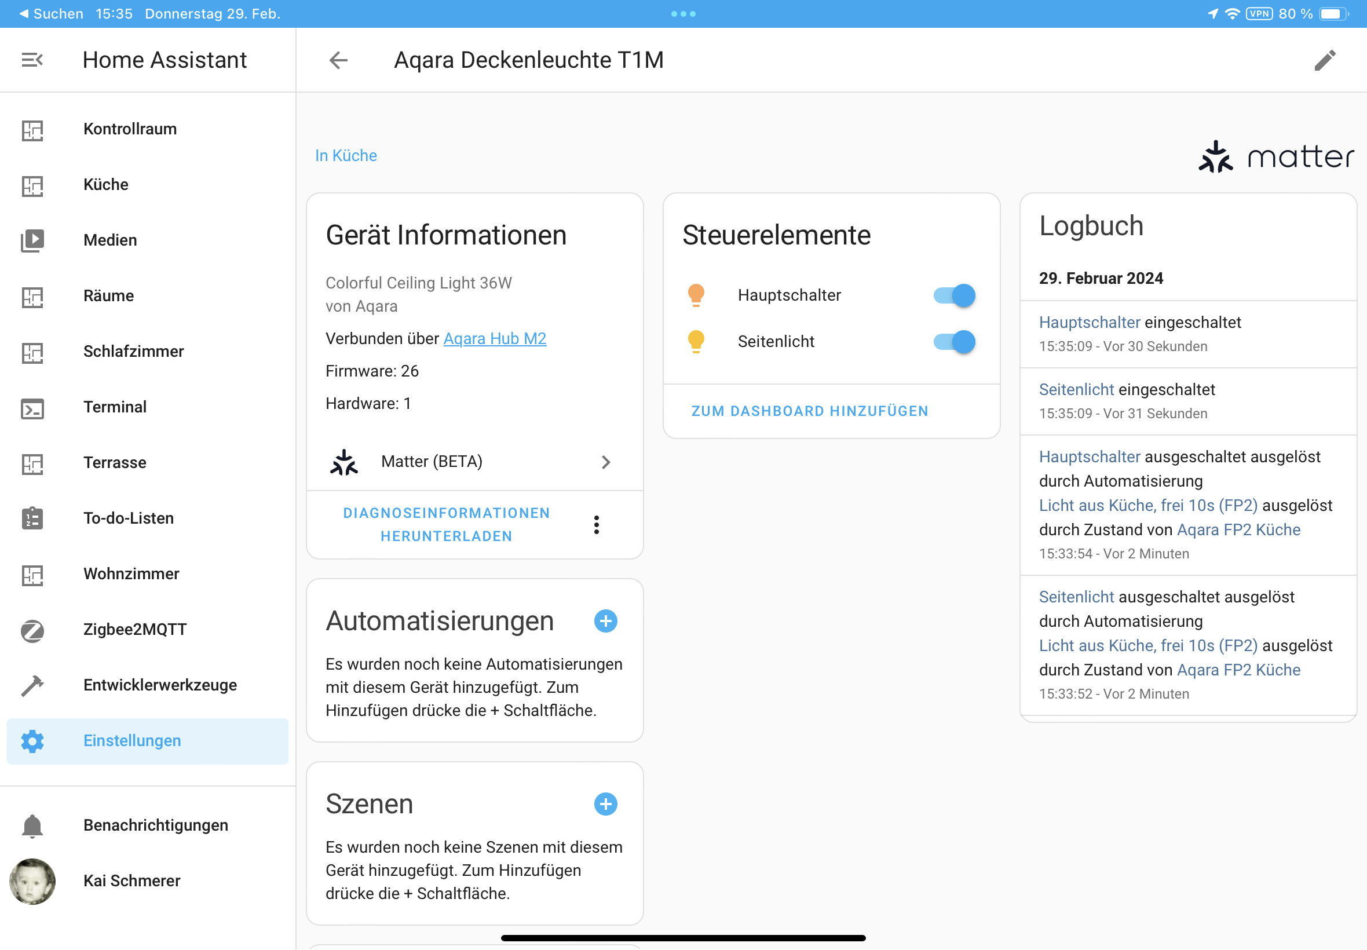Viewport: 1367px width, 950px height.
Task: Collapse sidebar with hamburger menu icon
Action: 32,60
